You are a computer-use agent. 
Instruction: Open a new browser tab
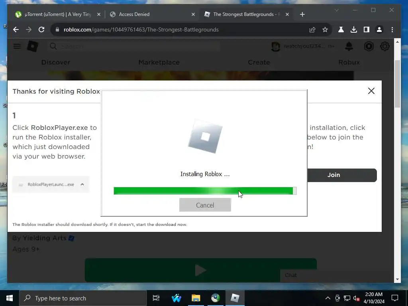point(302,14)
